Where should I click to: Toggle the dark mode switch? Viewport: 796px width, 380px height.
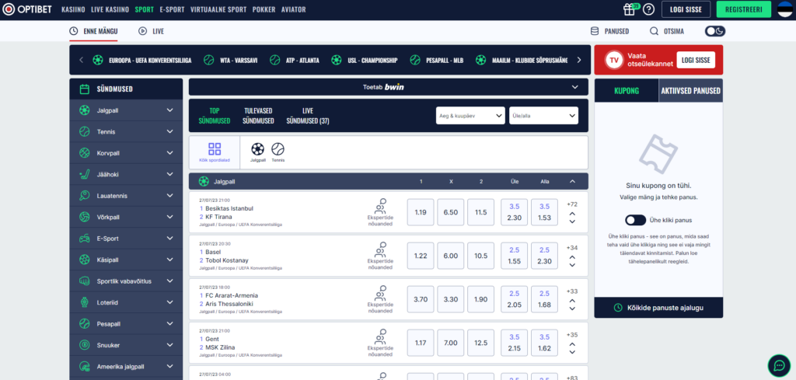click(715, 31)
